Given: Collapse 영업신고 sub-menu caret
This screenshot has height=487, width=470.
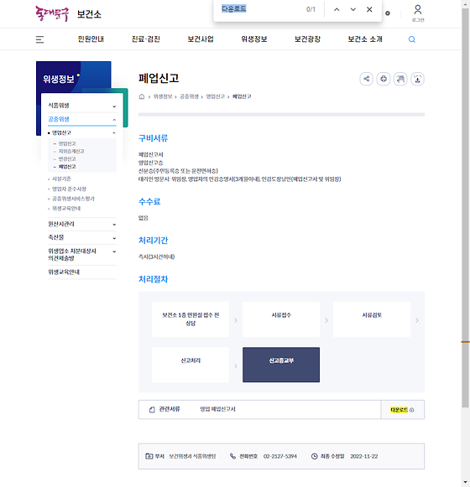Looking at the screenshot, I should click(x=114, y=133).
